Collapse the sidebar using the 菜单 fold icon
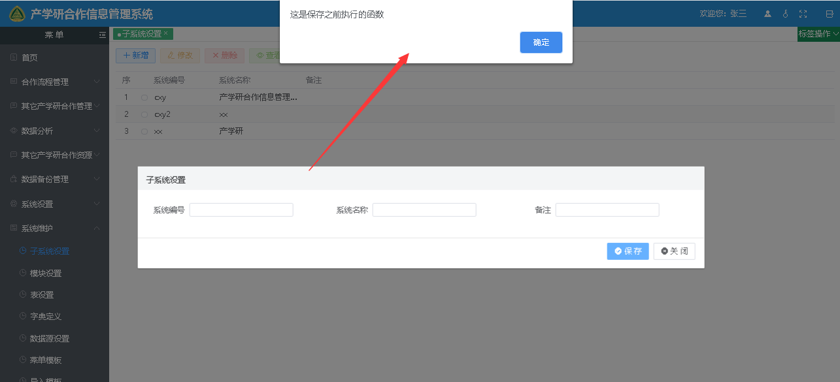Screen dimensions: 840x382 tap(102, 35)
